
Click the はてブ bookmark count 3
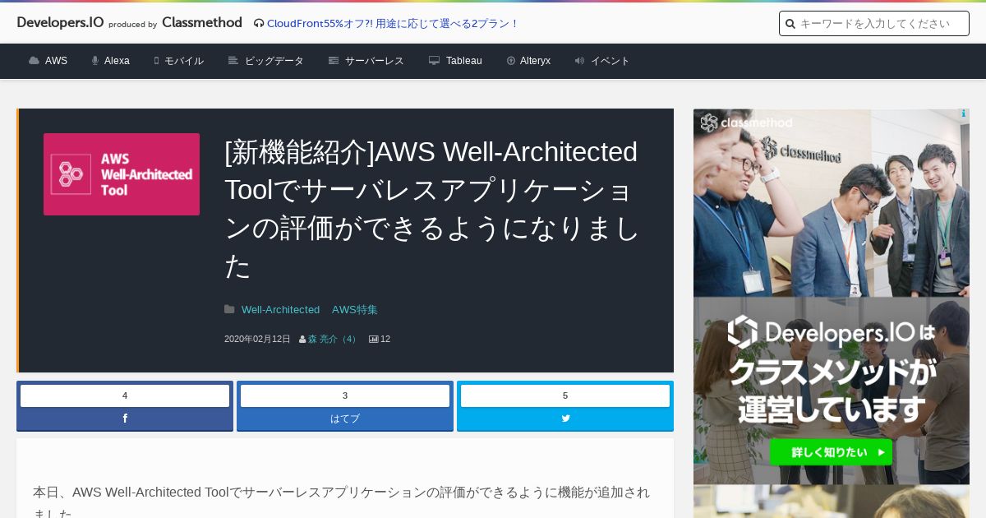pyautogui.click(x=345, y=395)
